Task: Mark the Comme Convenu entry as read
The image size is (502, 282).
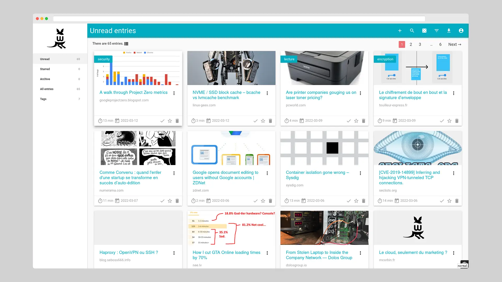Action: point(162,201)
